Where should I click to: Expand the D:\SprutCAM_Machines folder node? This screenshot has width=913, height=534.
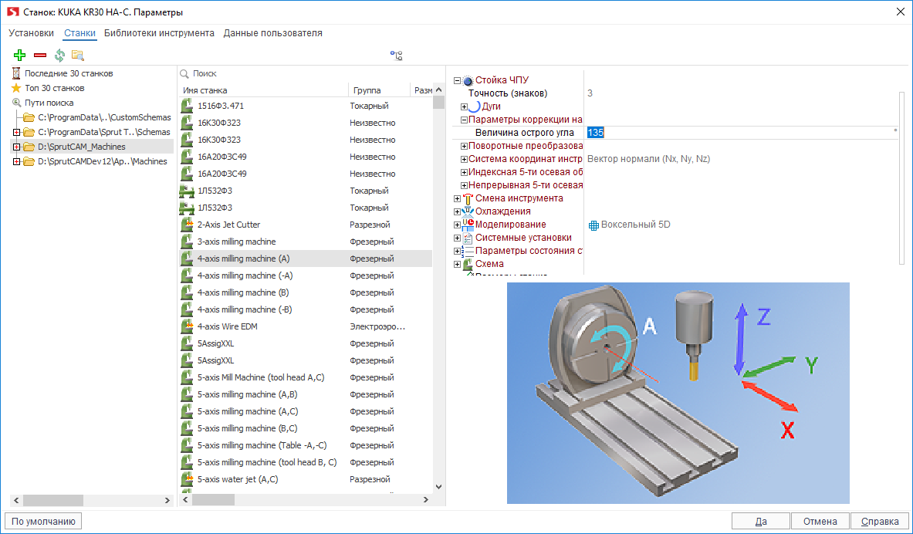(16, 147)
